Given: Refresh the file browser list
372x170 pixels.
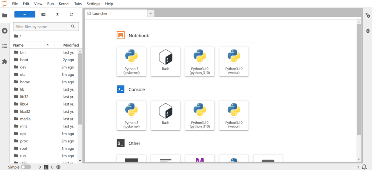Looking at the screenshot, I should pos(71,15).
